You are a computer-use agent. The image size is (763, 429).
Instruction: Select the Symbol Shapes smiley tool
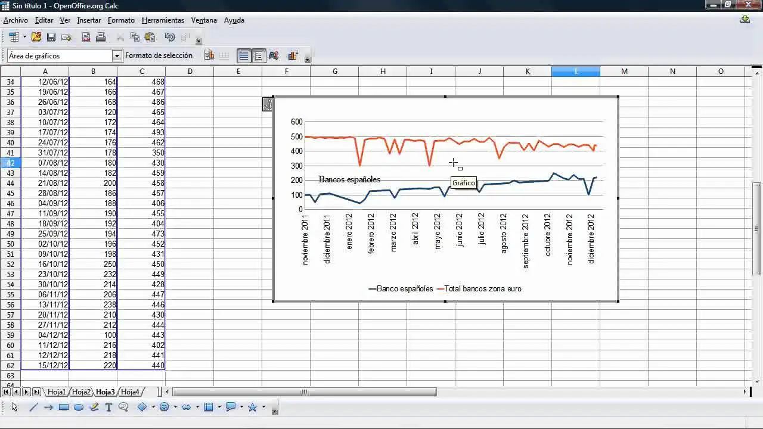(165, 408)
